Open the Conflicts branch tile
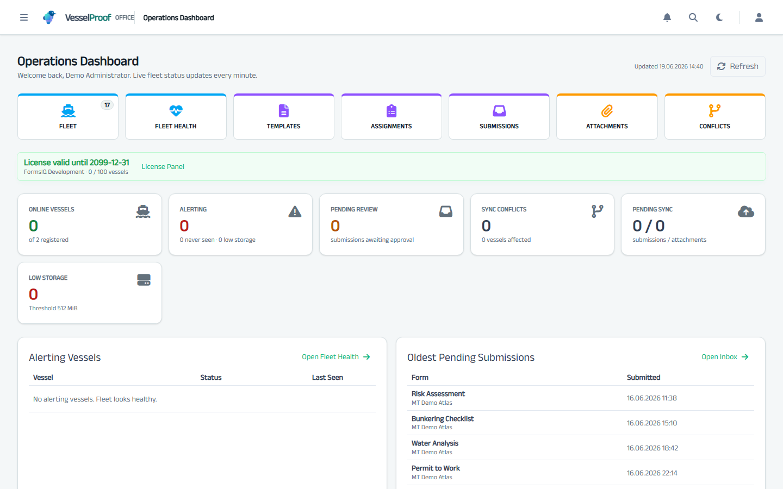This screenshot has height=489, width=783. (715, 117)
